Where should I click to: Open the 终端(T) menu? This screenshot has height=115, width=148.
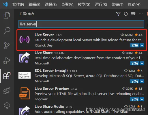point(117,4)
